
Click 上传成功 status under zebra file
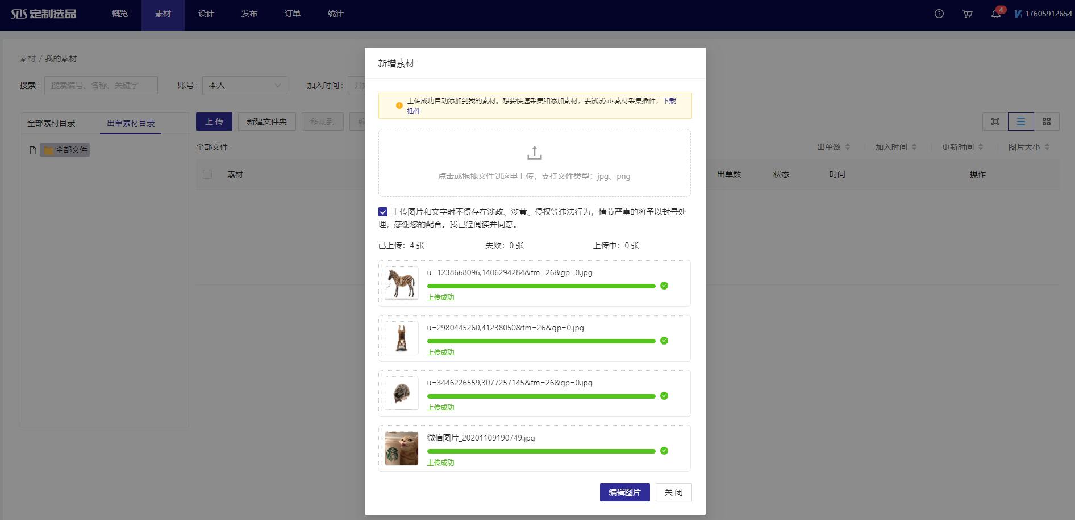pyautogui.click(x=441, y=297)
